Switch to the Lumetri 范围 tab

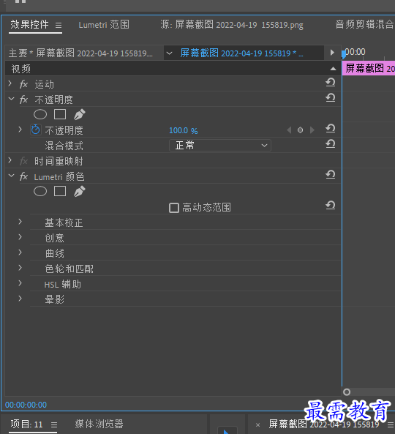104,25
